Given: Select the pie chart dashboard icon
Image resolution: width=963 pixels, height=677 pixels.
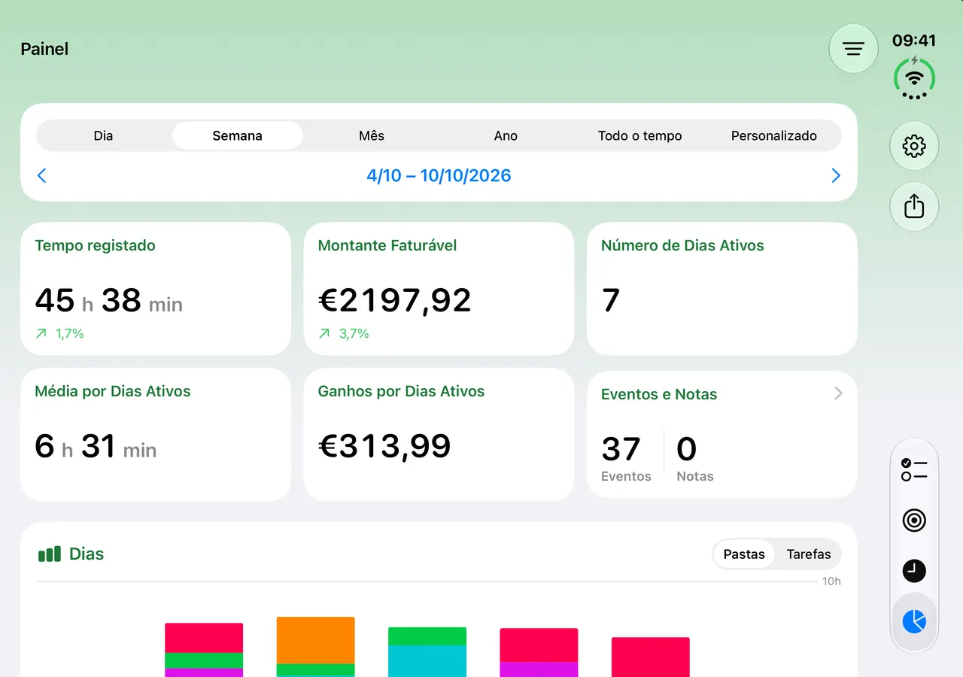Looking at the screenshot, I should (914, 621).
